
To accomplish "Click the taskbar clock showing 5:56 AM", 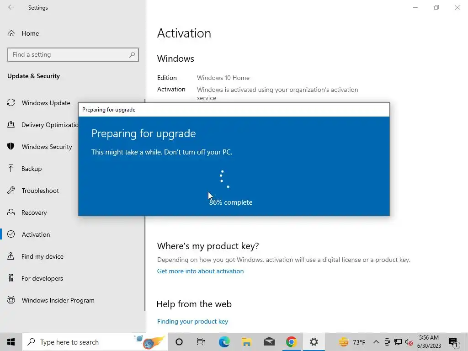I will [429, 342].
